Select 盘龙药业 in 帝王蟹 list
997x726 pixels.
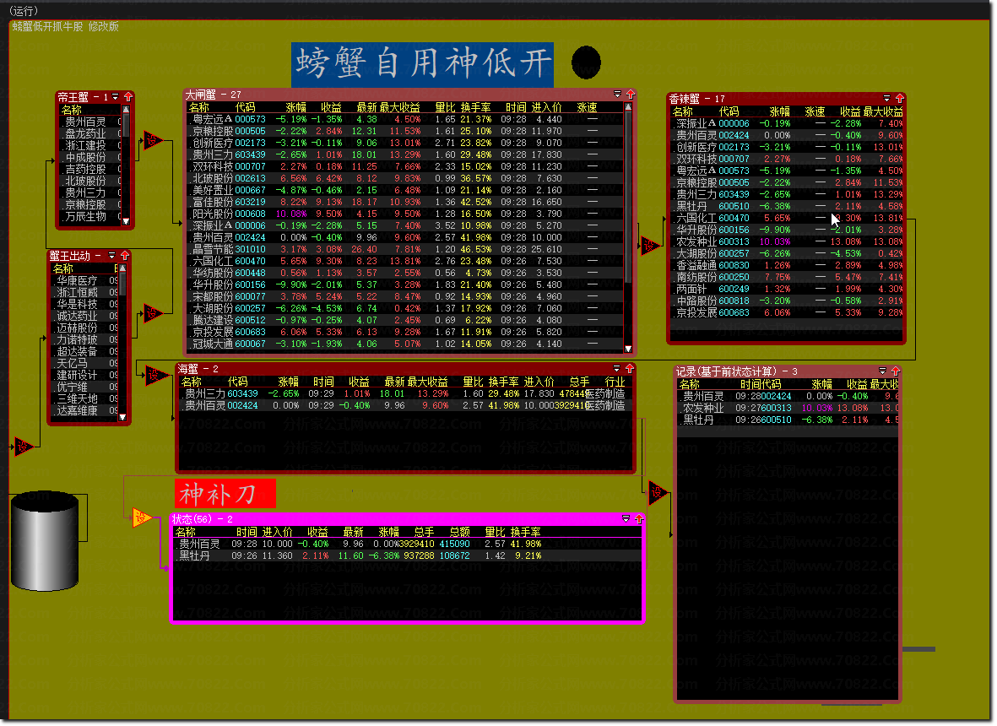pyautogui.click(x=89, y=133)
